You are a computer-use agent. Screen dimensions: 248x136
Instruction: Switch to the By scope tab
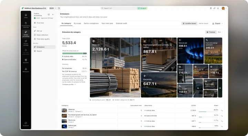click(x=77, y=23)
